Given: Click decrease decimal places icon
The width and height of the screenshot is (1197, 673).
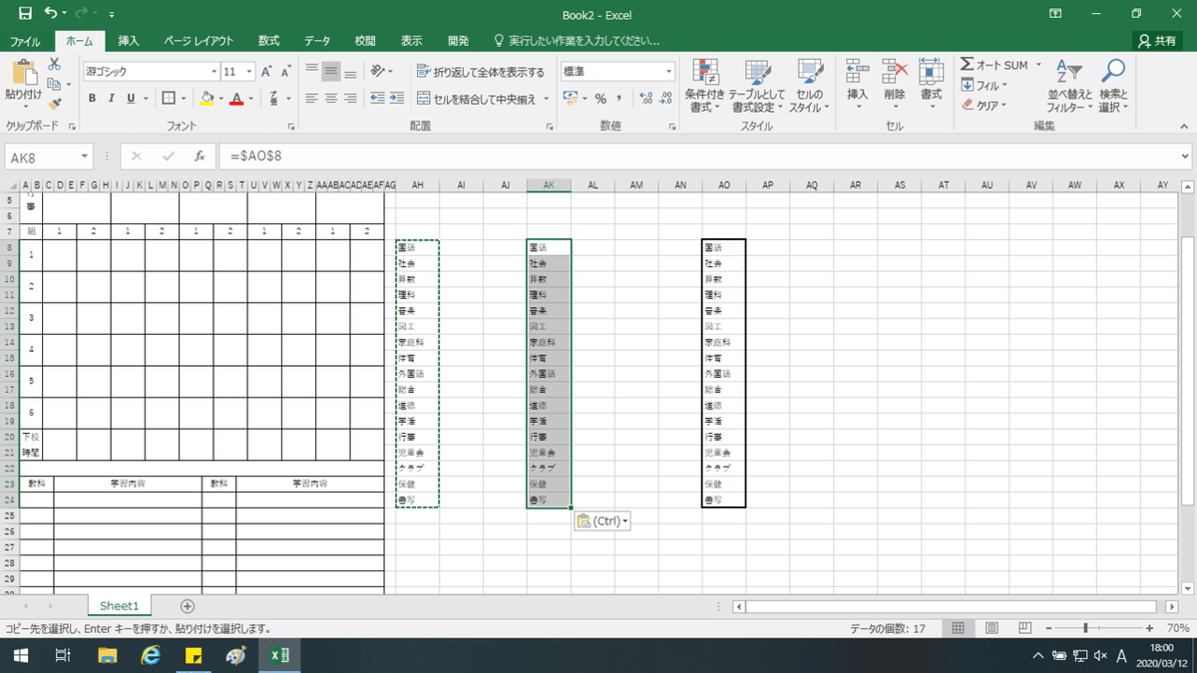Looking at the screenshot, I should coord(666,99).
